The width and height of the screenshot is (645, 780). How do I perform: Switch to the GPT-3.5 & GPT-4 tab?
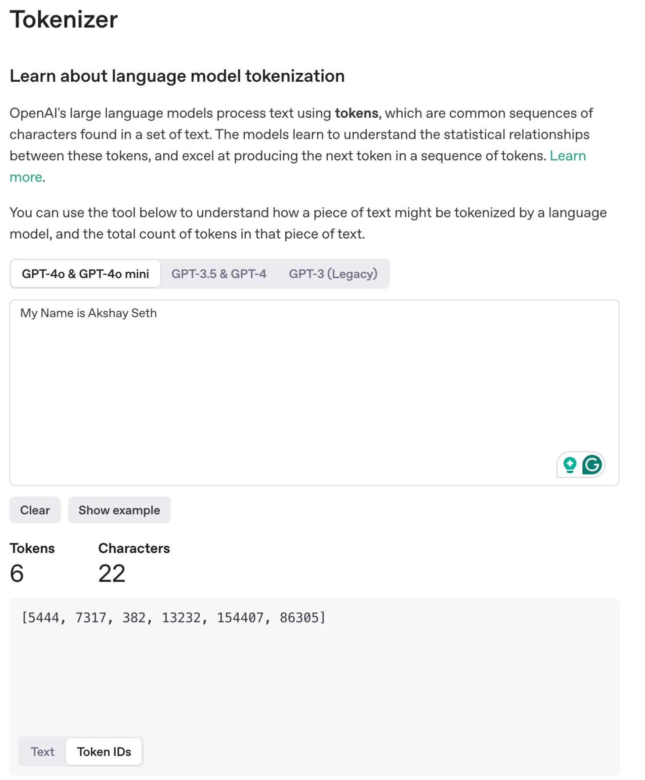coord(219,274)
